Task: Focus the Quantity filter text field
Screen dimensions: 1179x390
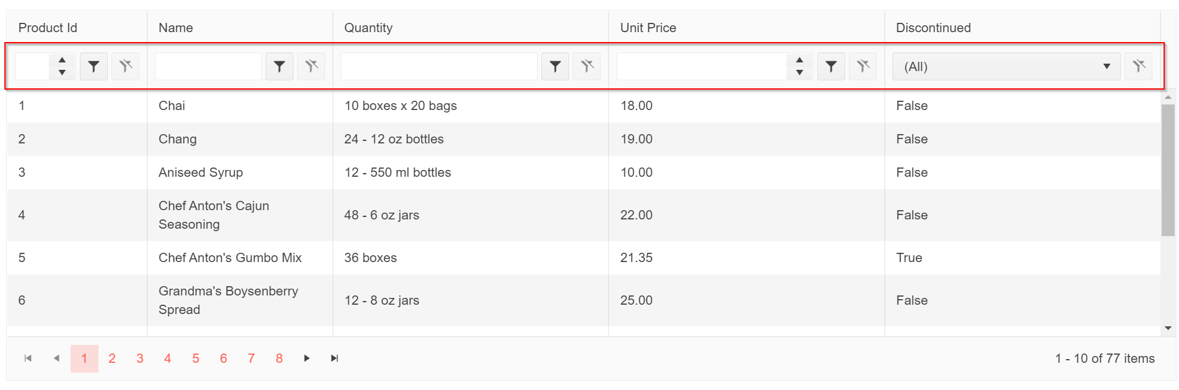Action: [438, 66]
